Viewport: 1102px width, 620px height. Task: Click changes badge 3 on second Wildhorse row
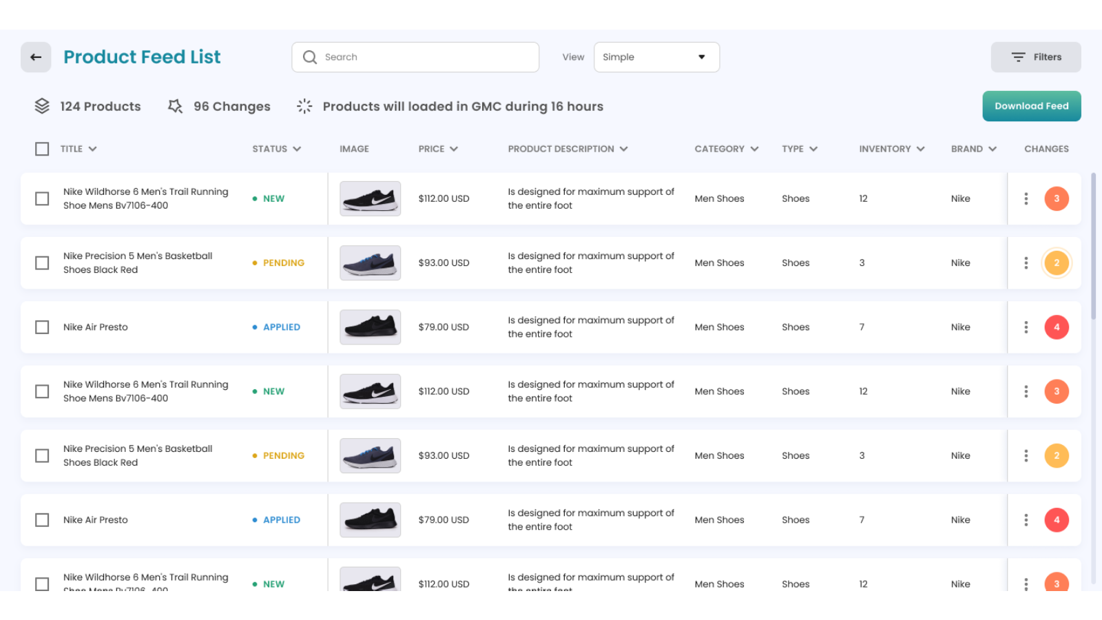point(1057,391)
